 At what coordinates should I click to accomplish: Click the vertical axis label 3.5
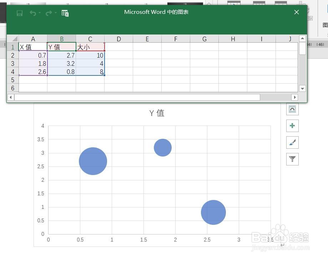(x=41, y=139)
